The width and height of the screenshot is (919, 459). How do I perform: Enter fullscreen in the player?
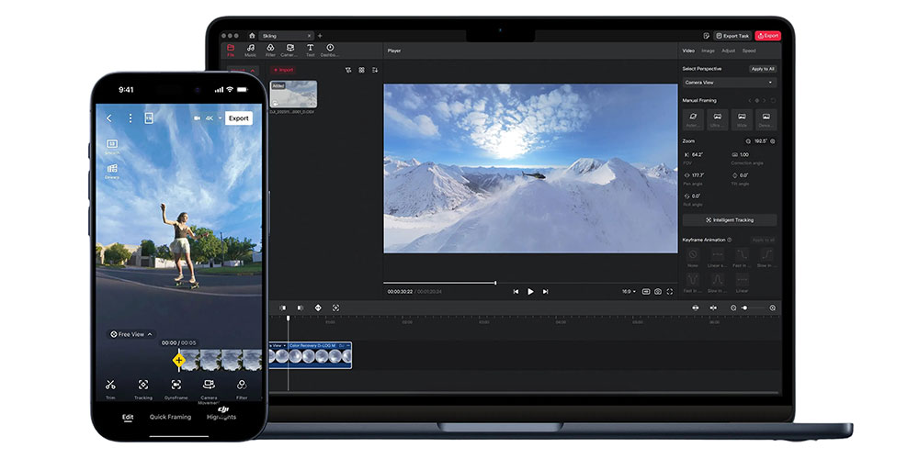[x=670, y=291]
